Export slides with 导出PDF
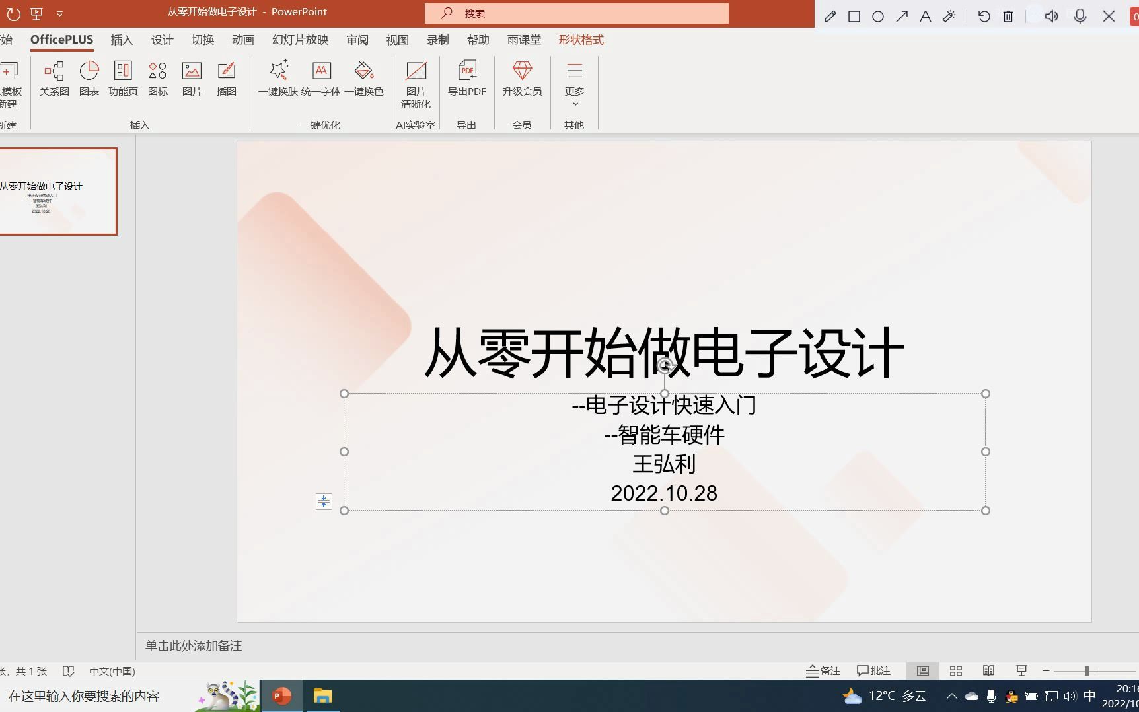The width and height of the screenshot is (1139, 712). click(x=467, y=79)
